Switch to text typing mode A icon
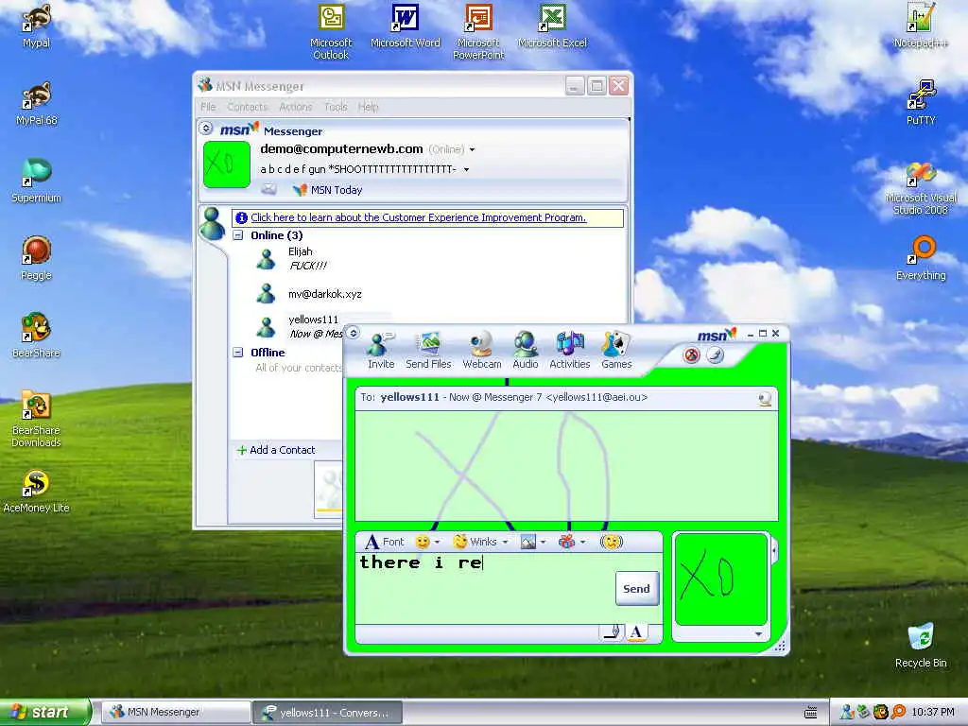The width and height of the screenshot is (968, 726). point(636,631)
